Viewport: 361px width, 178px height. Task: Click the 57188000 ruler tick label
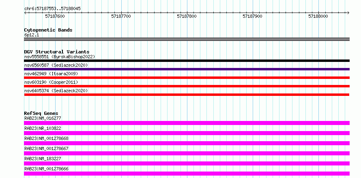click(x=318, y=16)
